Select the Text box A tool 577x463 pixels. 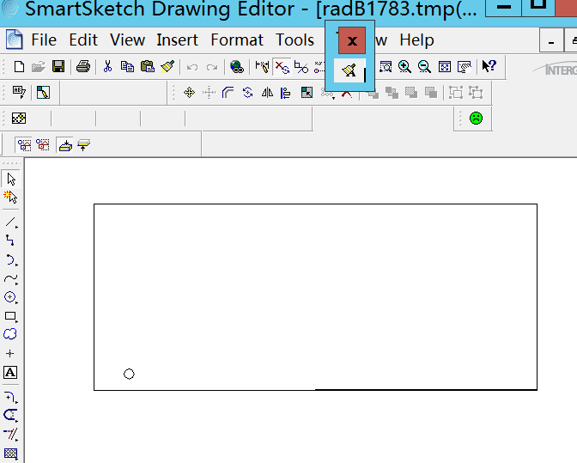click(10, 373)
